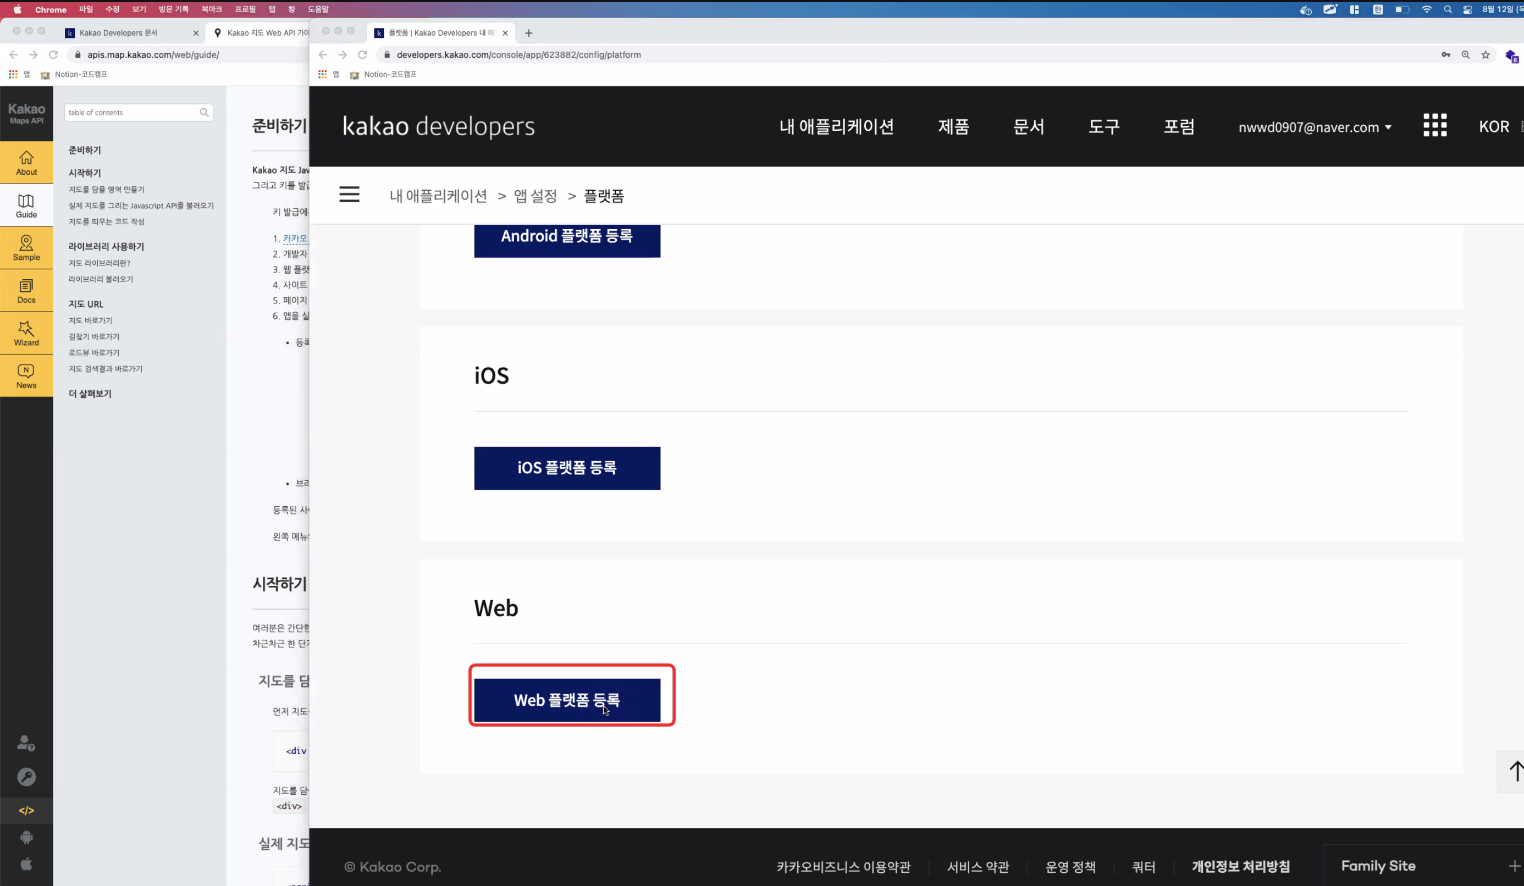
Task: Open the KOR language selector
Action: tap(1493, 126)
